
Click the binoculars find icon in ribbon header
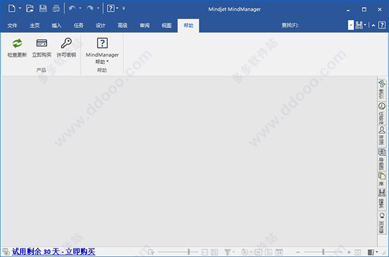point(359,25)
